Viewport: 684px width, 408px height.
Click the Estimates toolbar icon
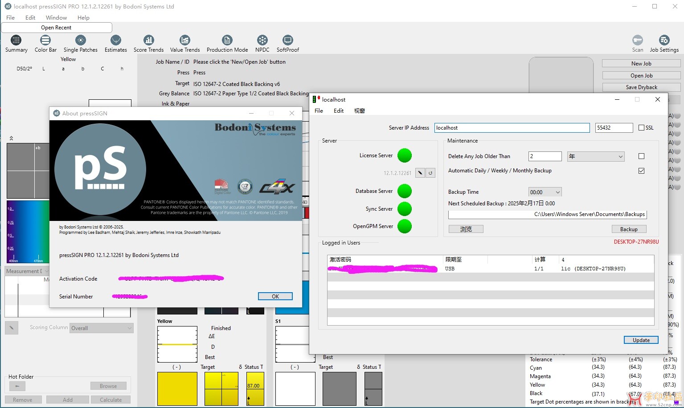pyautogui.click(x=116, y=41)
